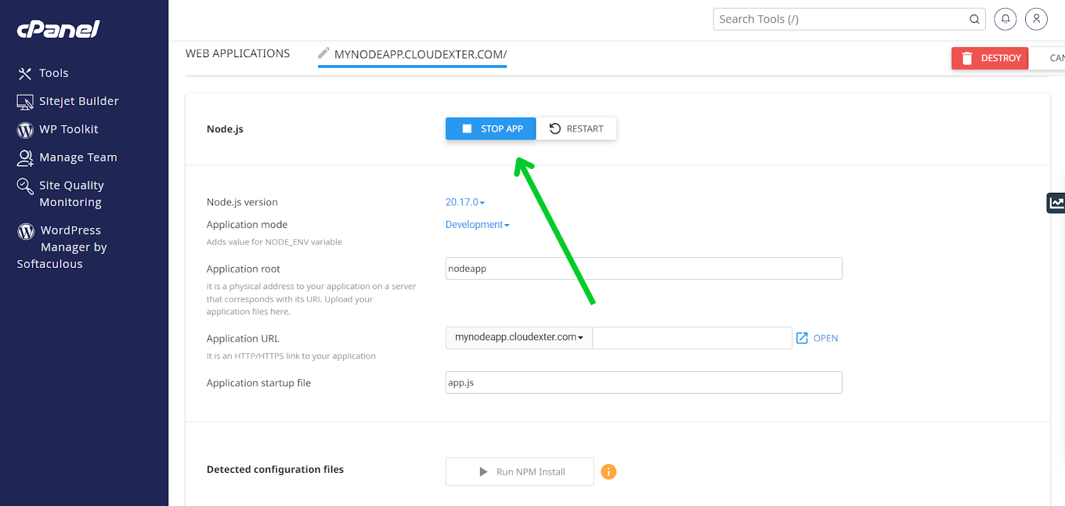Screen dimensions: 1065x506
Task: Switch to the Web Applications tab
Action: pyautogui.click(x=238, y=54)
